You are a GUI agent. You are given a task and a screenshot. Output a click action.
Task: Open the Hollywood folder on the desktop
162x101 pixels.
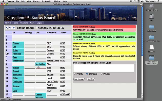pos(151,28)
